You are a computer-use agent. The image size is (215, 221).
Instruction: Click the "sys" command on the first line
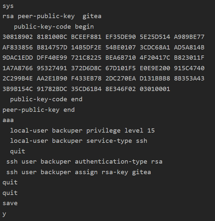pyautogui.click(x=8, y=6)
